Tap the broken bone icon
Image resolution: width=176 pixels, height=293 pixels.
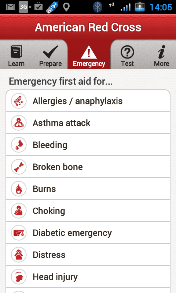point(18,167)
